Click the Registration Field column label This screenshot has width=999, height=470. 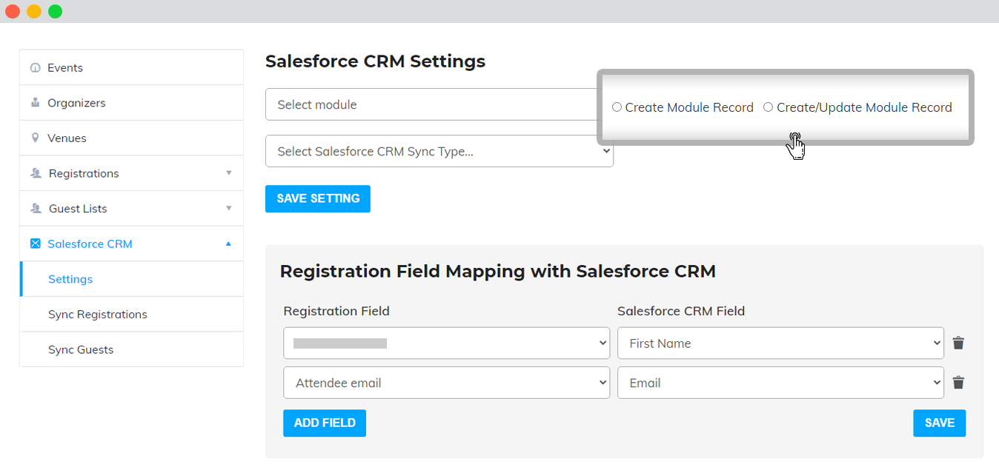click(x=336, y=311)
